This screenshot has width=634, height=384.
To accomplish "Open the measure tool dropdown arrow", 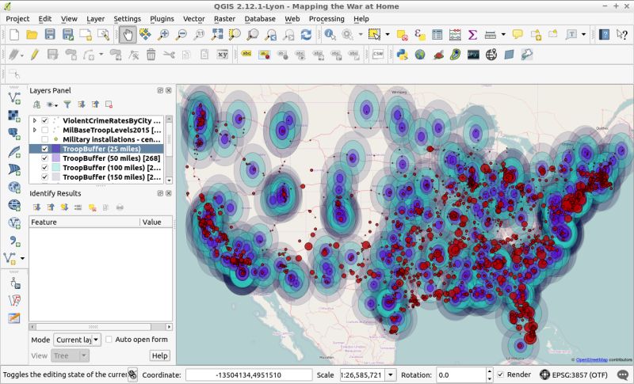I will pyautogui.click(x=503, y=35).
